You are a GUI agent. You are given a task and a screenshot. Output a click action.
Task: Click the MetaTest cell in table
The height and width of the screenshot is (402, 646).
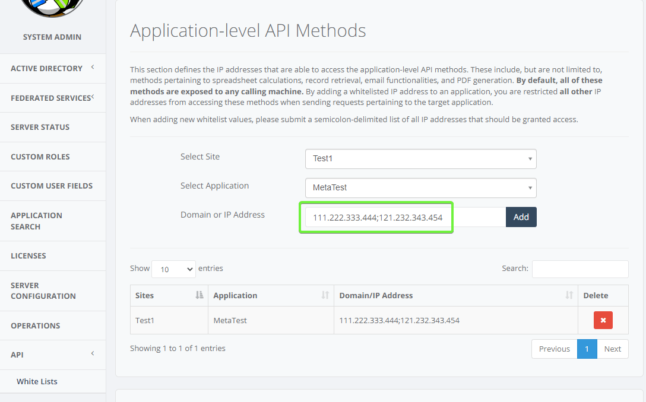point(271,321)
